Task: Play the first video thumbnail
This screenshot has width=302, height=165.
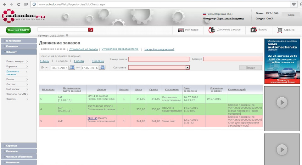Action: click(282, 102)
